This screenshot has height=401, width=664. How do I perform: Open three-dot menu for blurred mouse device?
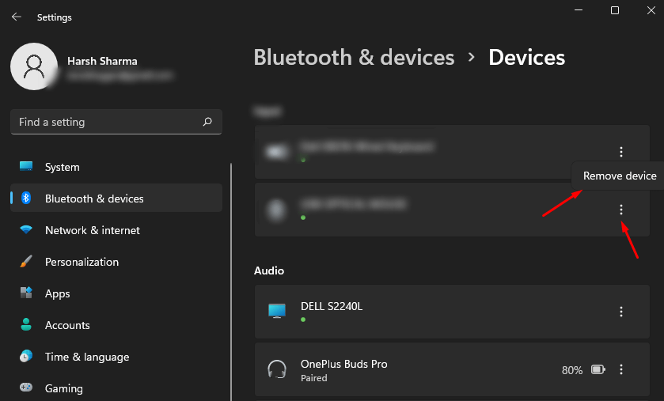tap(621, 210)
